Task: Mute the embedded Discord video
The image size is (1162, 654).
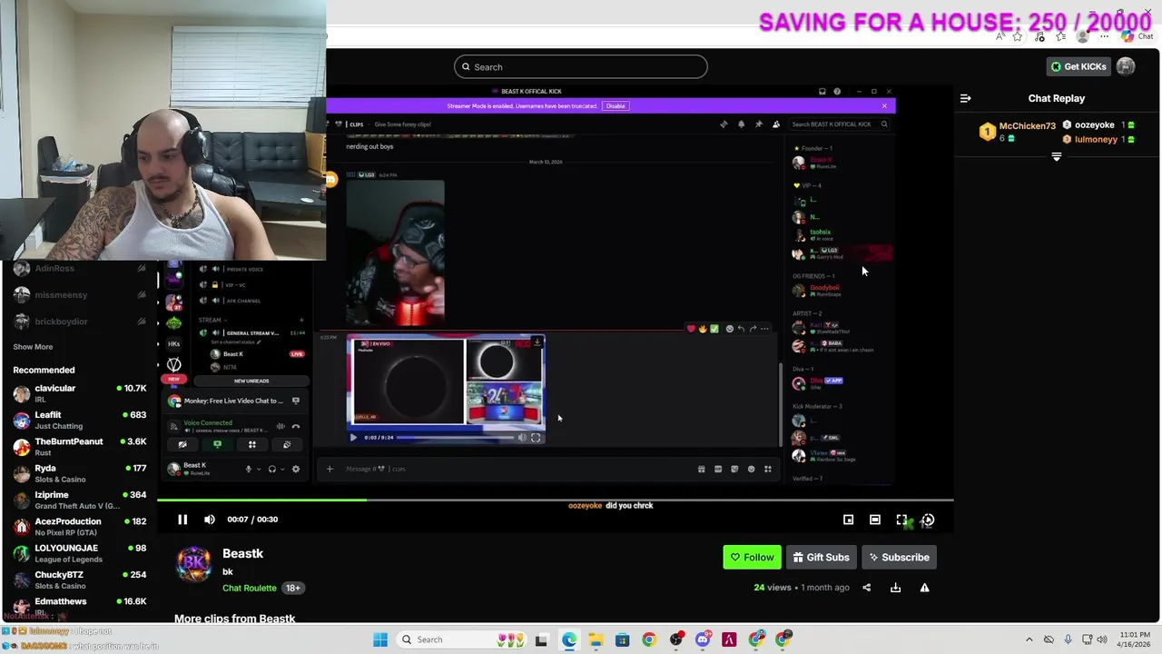Action: tap(522, 438)
